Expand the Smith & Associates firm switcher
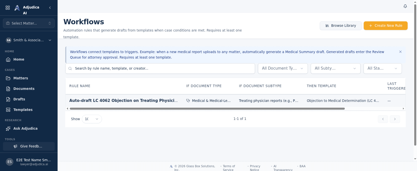The width and height of the screenshot is (417, 171). point(29,40)
